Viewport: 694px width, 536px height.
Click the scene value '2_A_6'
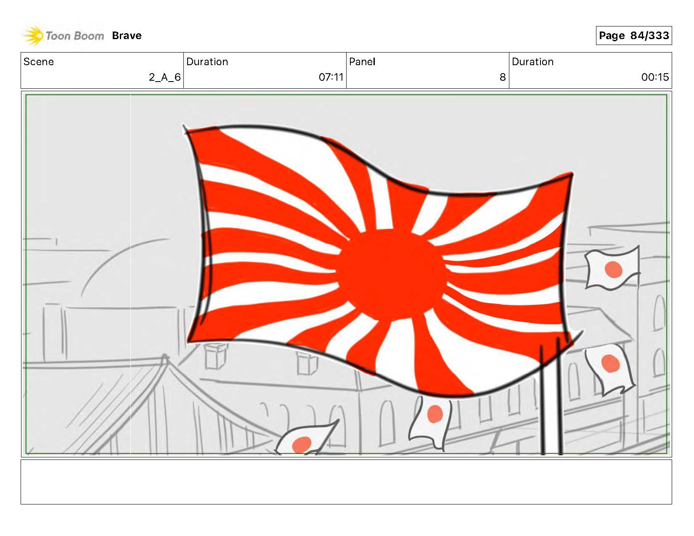coord(165,77)
